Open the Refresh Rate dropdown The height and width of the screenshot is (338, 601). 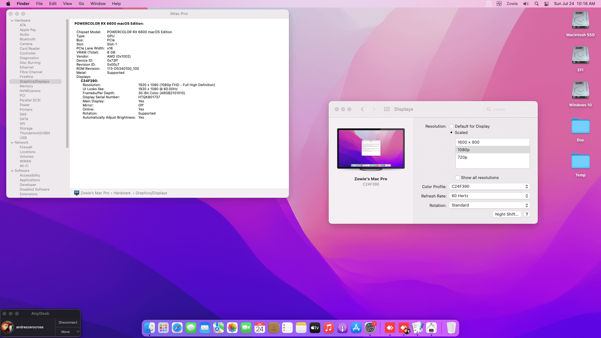click(489, 196)
